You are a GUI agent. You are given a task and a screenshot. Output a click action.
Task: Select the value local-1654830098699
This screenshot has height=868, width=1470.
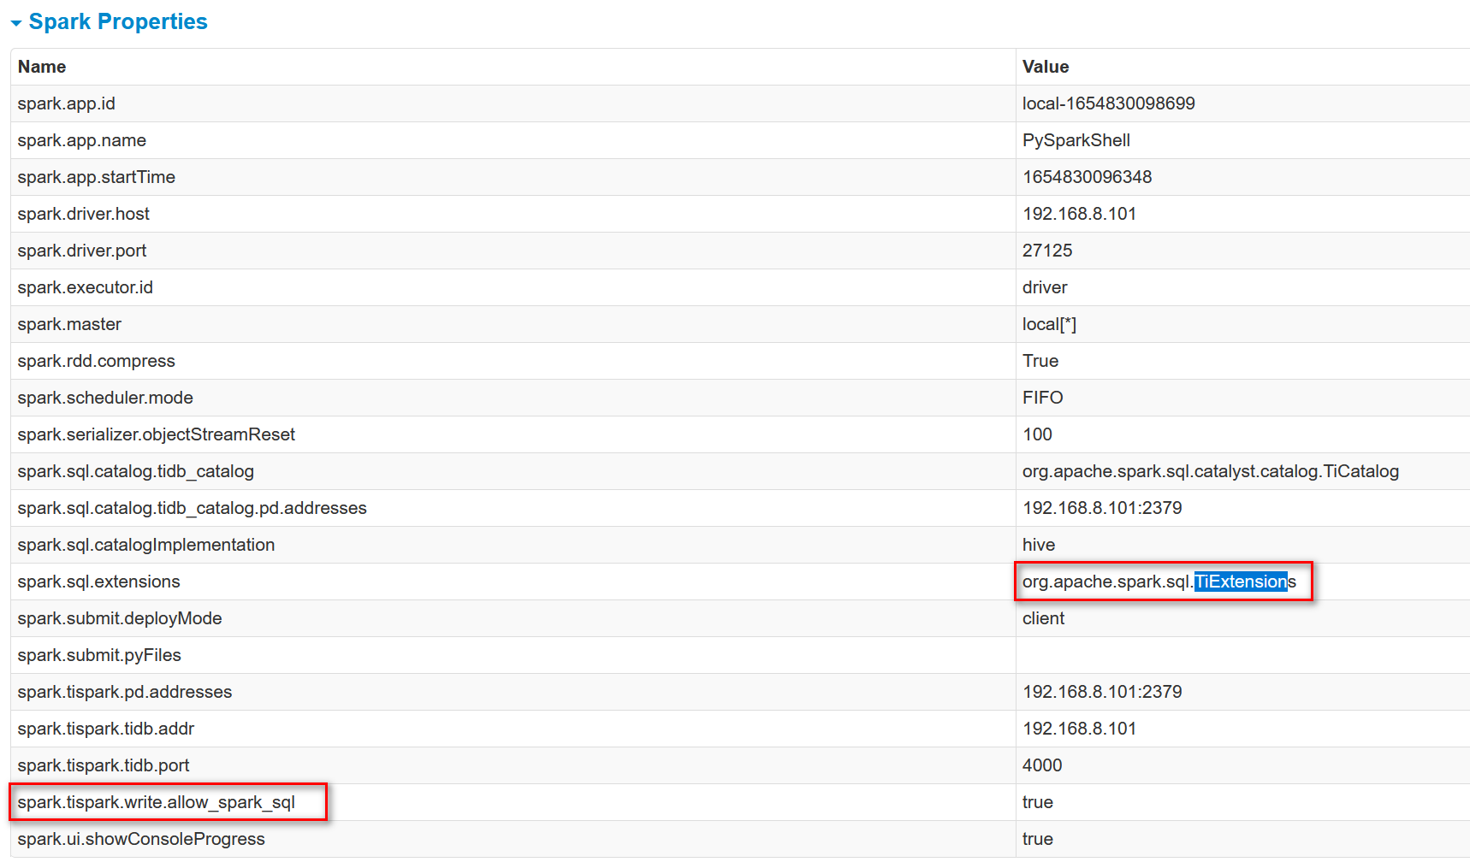tap(1109, 103)
